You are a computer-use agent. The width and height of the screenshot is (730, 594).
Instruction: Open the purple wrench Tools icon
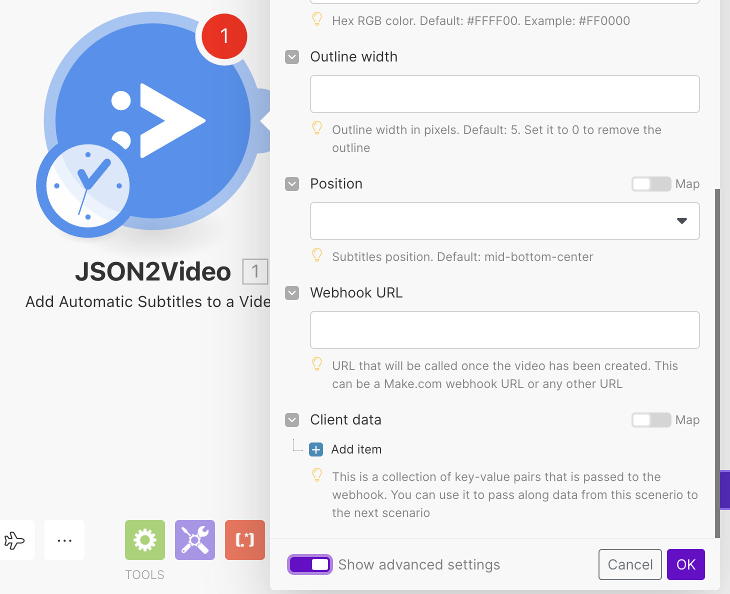[x=195, y=540]
